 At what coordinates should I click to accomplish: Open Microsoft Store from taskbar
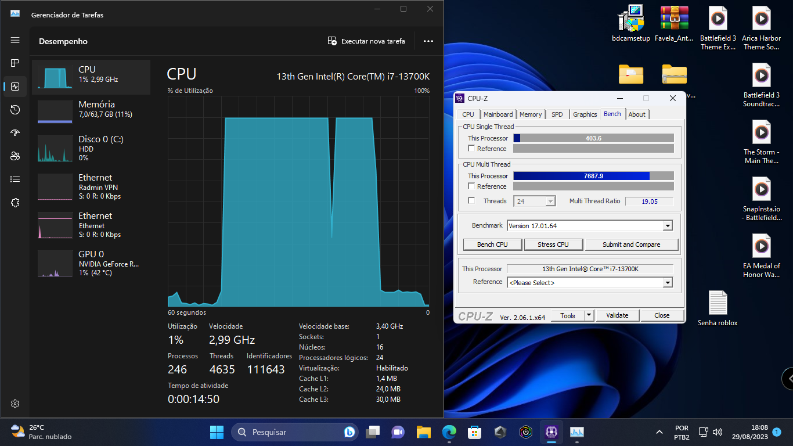coord(475,432)
